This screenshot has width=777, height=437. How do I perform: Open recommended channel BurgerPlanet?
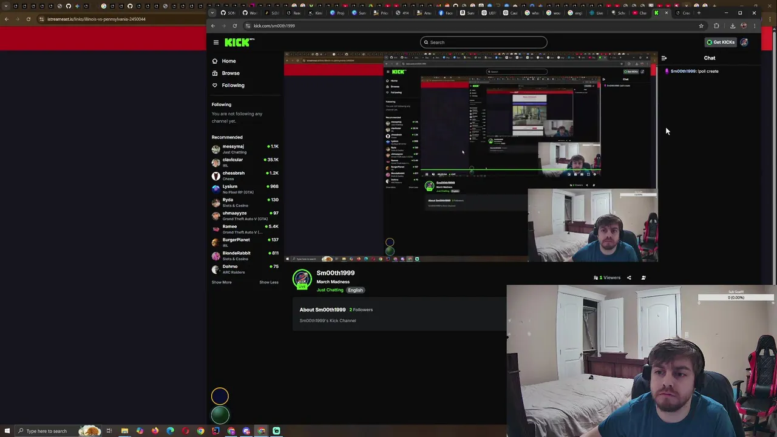coord(245,242)
